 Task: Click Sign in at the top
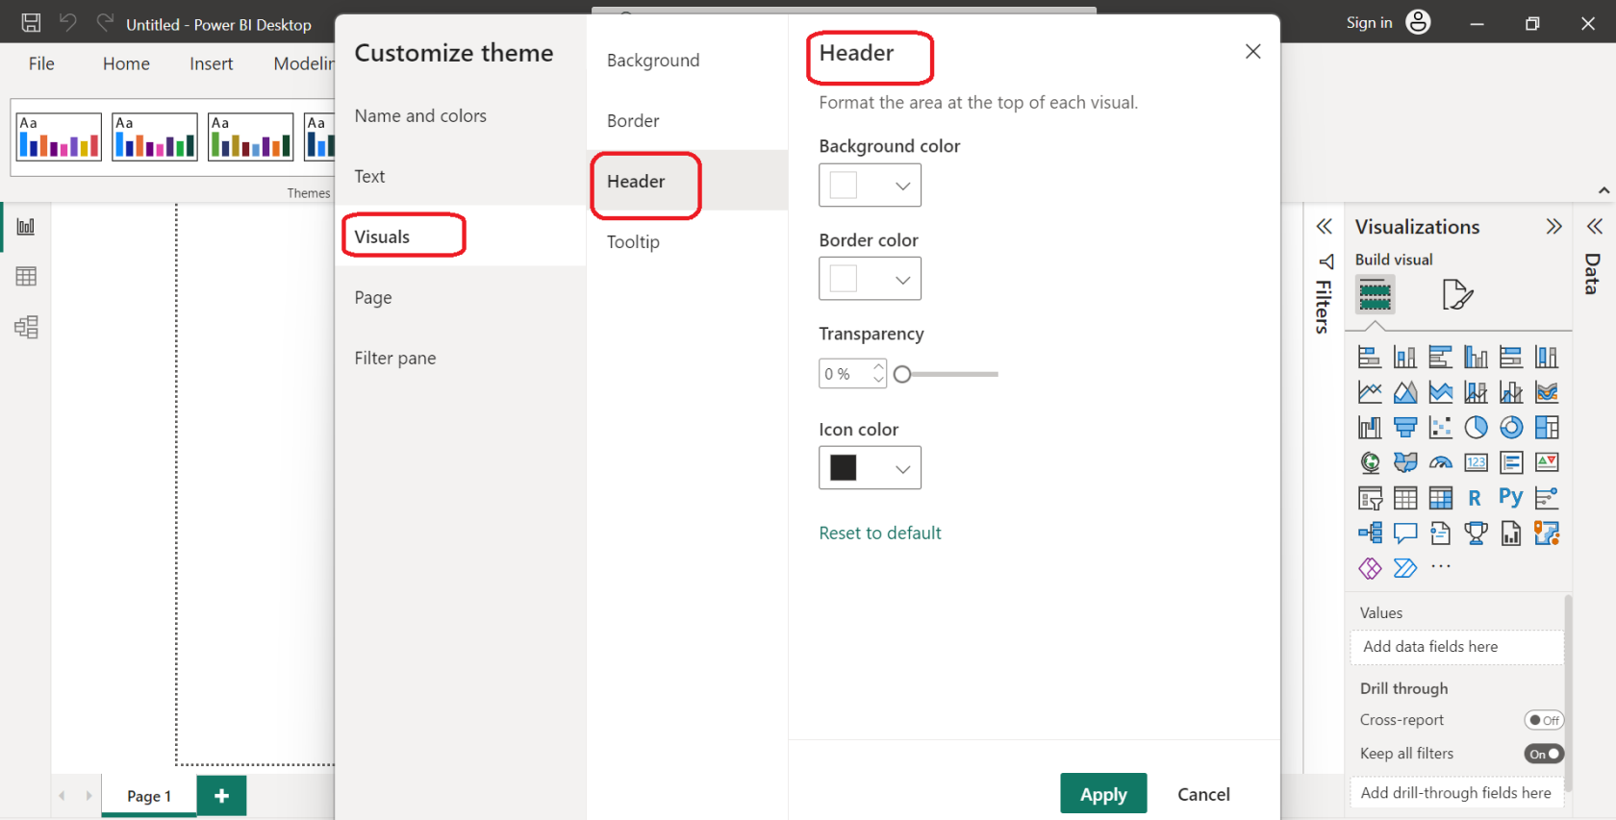pyautogui.click(x=1369, y=23)
